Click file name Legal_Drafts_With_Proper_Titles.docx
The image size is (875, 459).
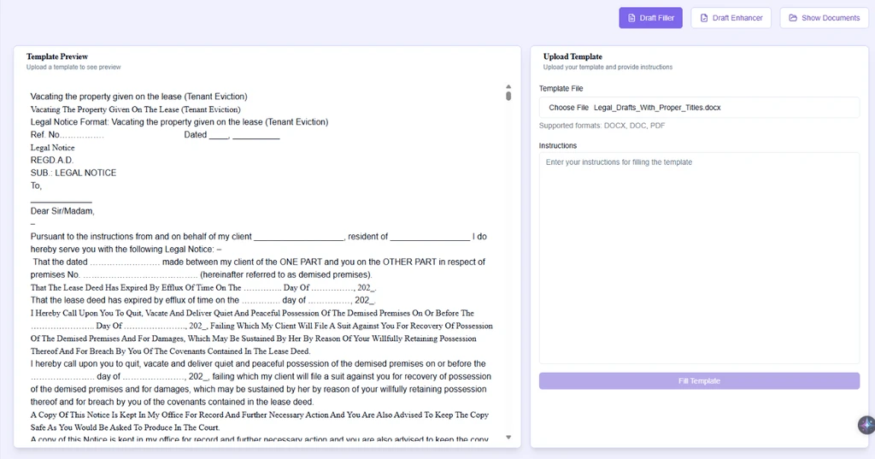tap(657, 107)
